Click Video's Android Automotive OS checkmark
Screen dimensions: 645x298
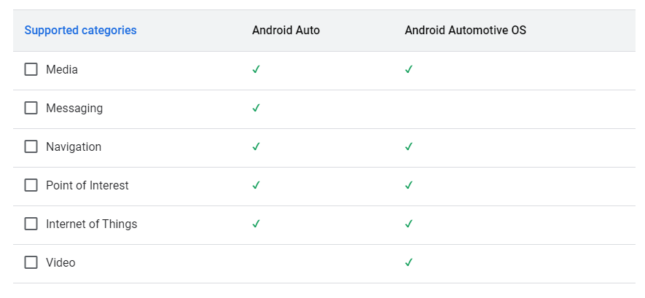[x=408, y=262]
